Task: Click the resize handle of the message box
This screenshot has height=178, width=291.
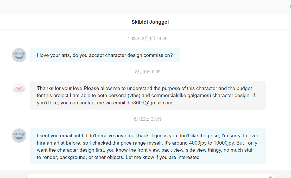Action: pyautogui.click(x=270, y=177)
